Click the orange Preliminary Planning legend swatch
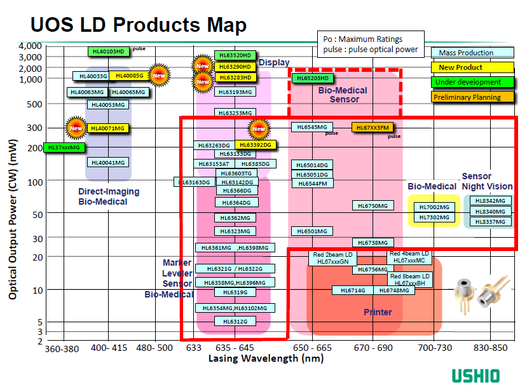The image size is (520, 389). pyautogui.click(x=472, y=97)
